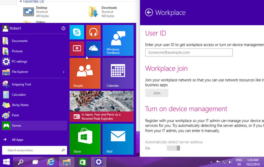Open the network tray icon
The image size is (264, 167).
pos(224,162)
